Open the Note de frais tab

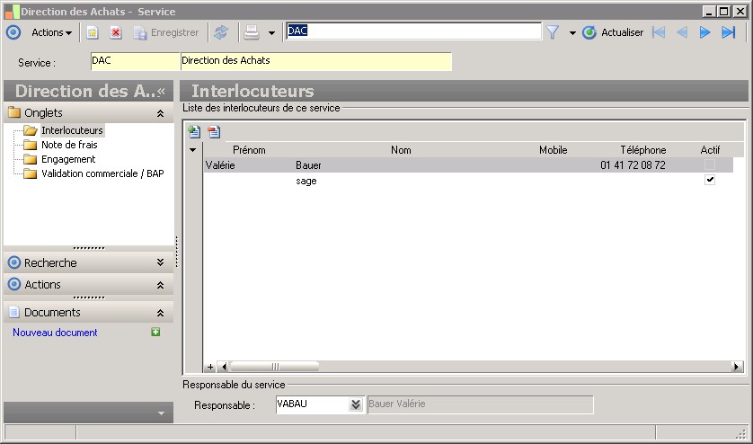[69, 145]
